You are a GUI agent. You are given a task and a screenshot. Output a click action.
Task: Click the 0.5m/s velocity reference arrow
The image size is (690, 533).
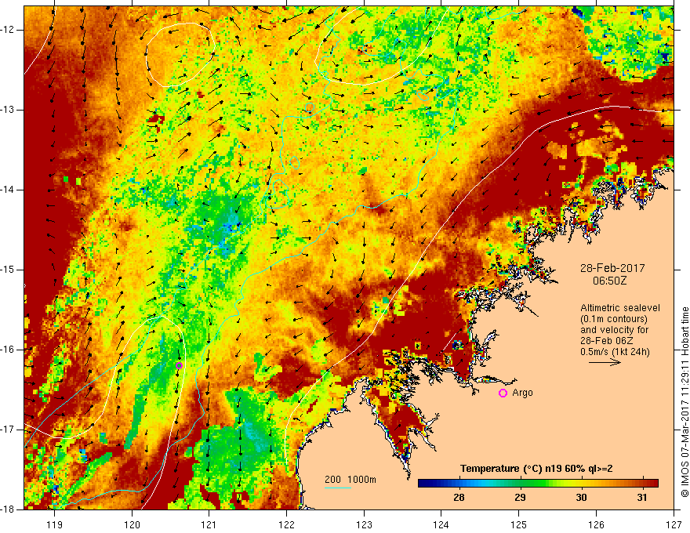[x=605, y=363]
